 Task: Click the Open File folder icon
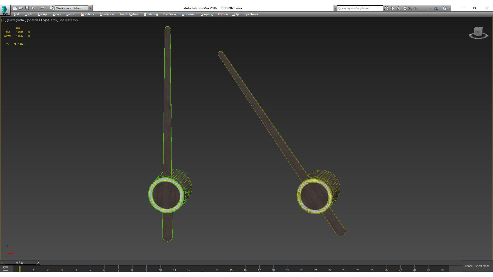tap(21, 8)
